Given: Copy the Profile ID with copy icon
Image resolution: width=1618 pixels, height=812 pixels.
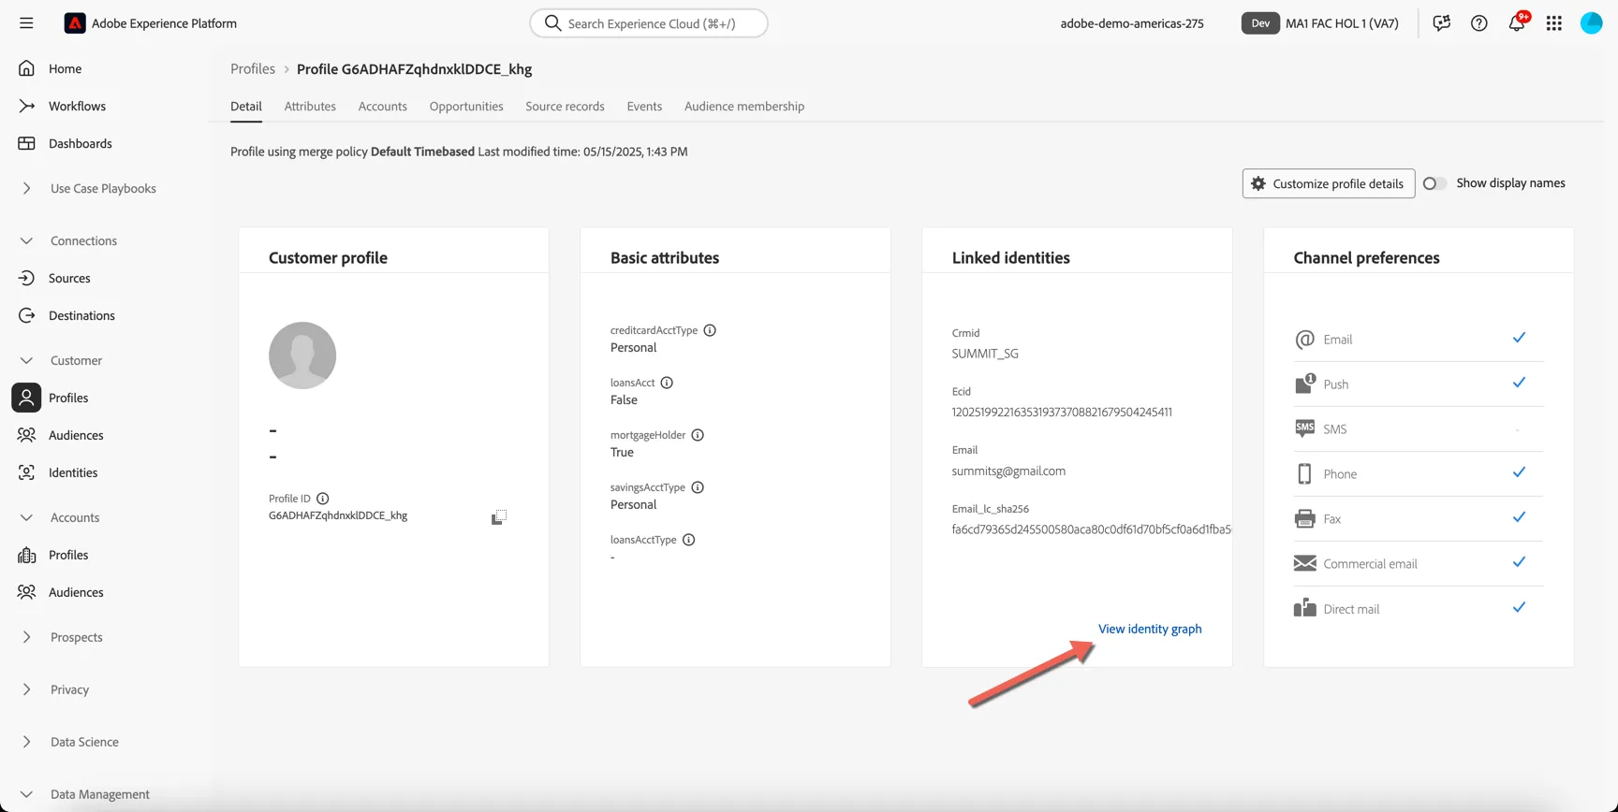Looking at the screenshot, I should coord(499,517).
